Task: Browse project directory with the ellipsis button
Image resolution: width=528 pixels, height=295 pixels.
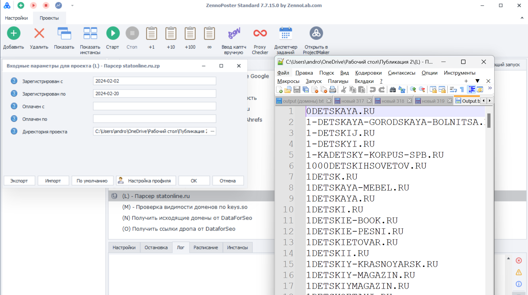Action: [x=212, y=131]
